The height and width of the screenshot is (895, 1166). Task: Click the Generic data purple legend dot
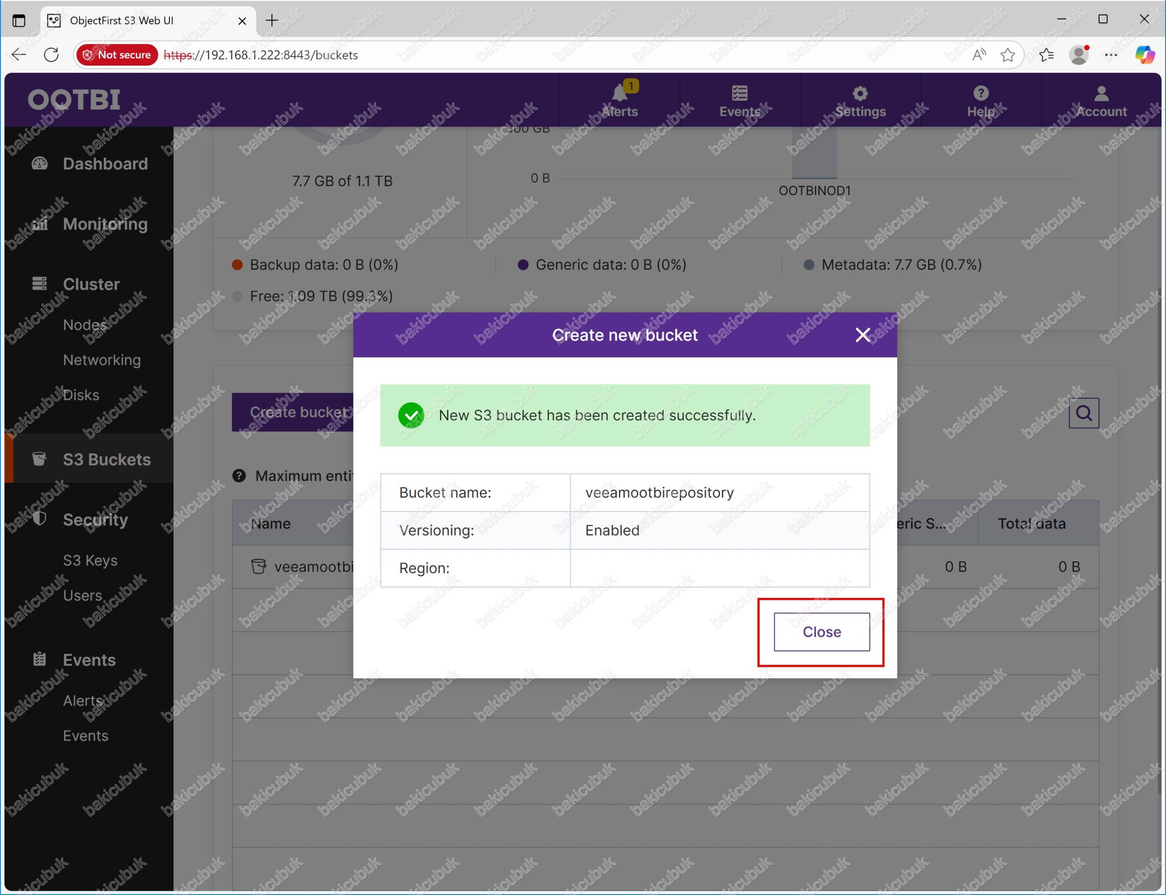click(x=523, y=265)
